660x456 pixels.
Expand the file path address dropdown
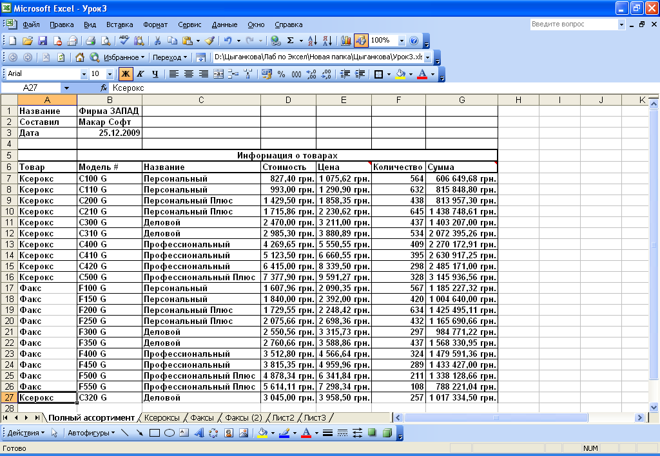point(428,57)
